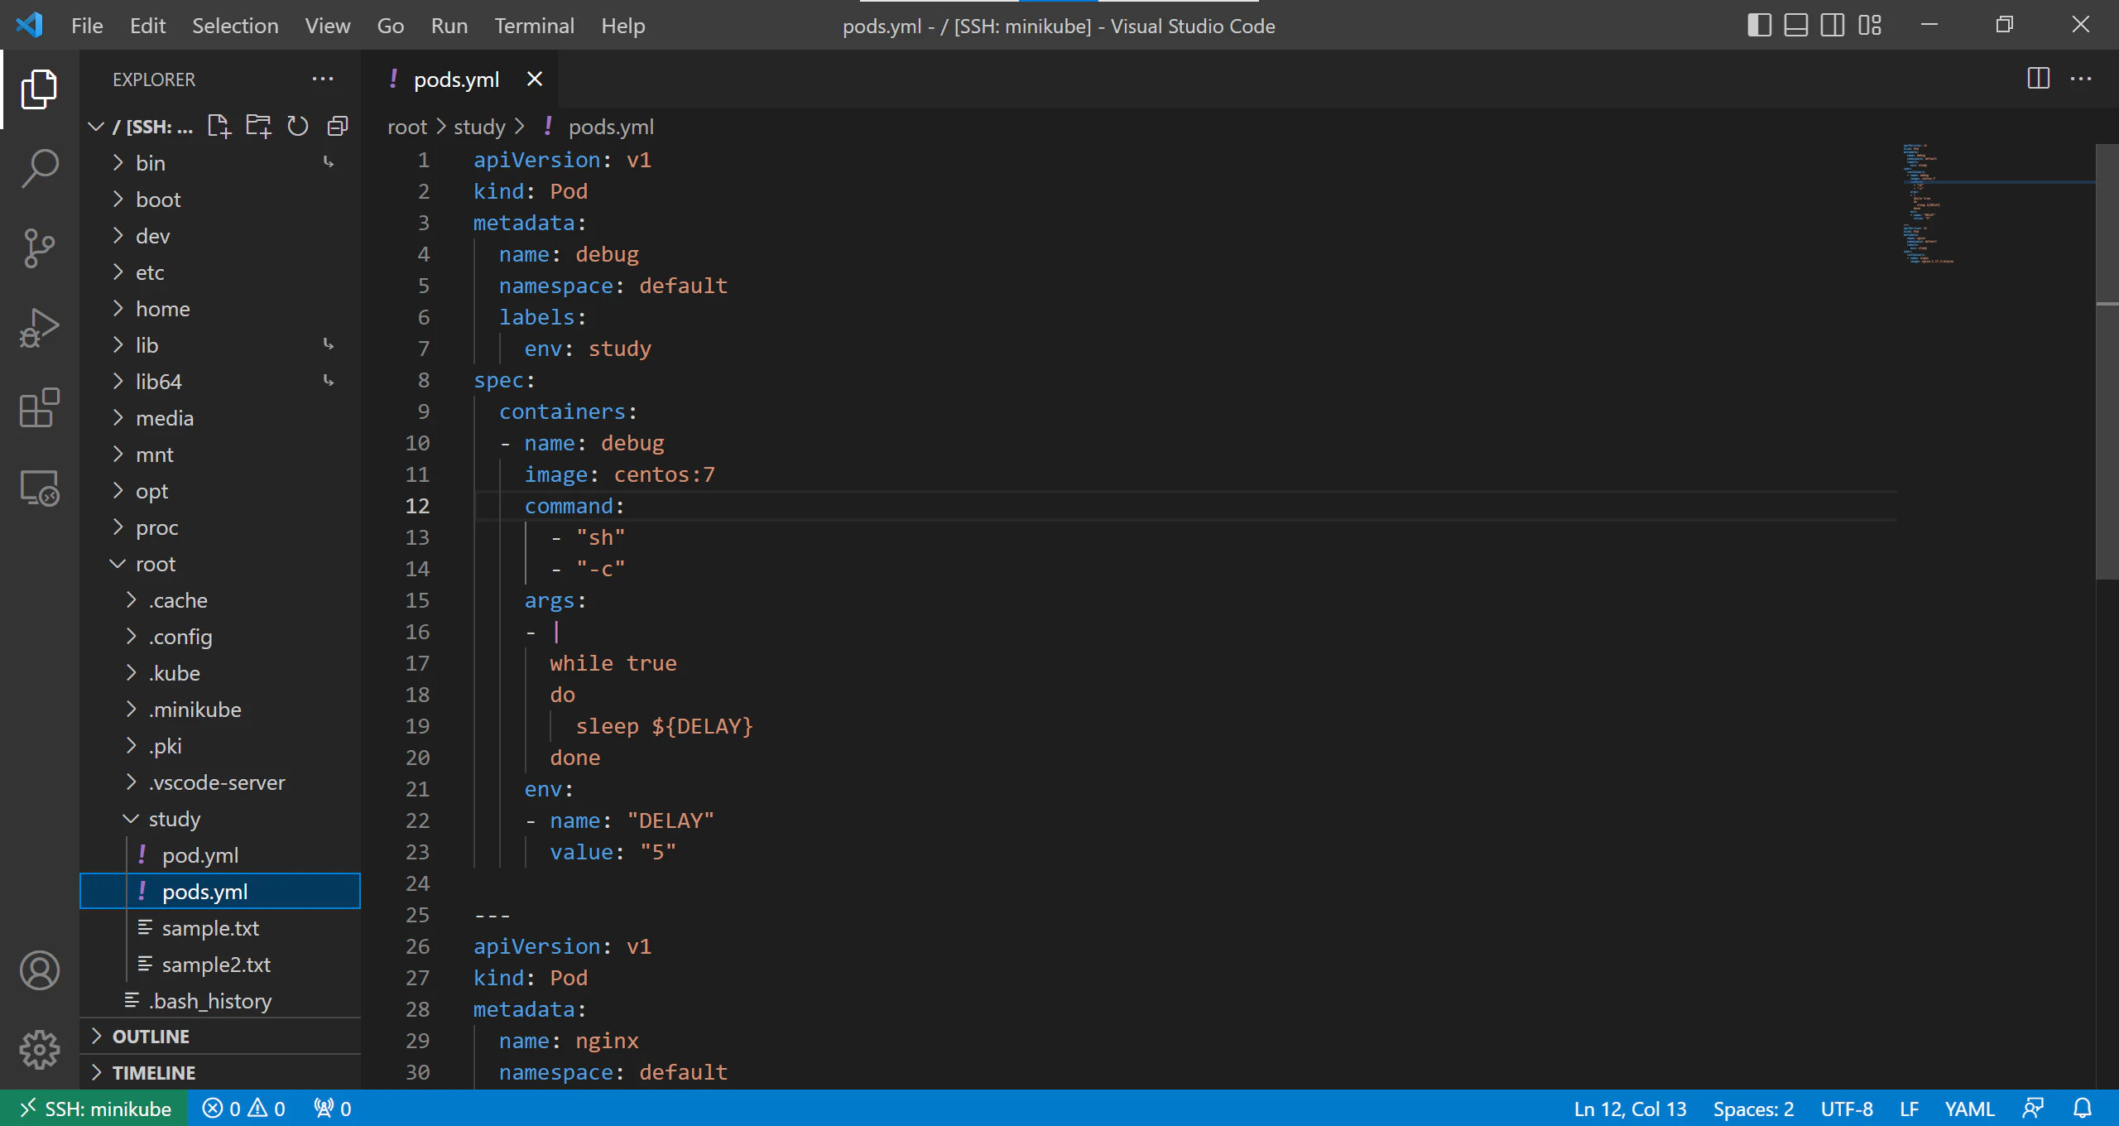The width and height of the screenshot is (2119, 1126).
Task: Open the notifications bell in status bar
Action: coord(2083,1108)
